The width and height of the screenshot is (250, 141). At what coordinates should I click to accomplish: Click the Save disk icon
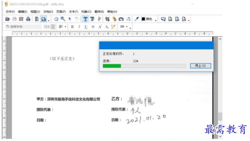[x=15, y=19]
